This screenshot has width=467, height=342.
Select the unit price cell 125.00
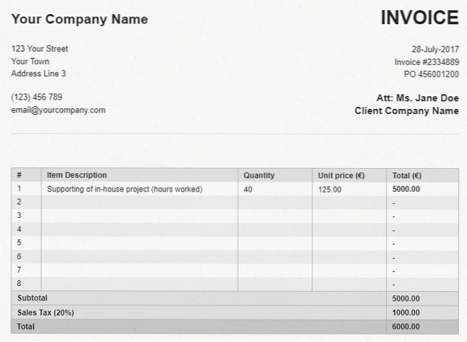329,190
